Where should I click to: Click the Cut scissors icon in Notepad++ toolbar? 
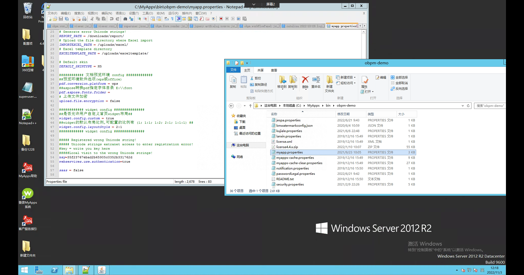pos(92,19)
